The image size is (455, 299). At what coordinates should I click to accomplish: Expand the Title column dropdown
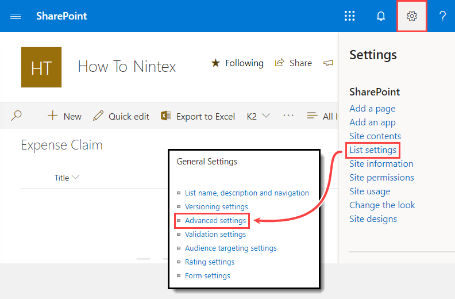point(75,177)
